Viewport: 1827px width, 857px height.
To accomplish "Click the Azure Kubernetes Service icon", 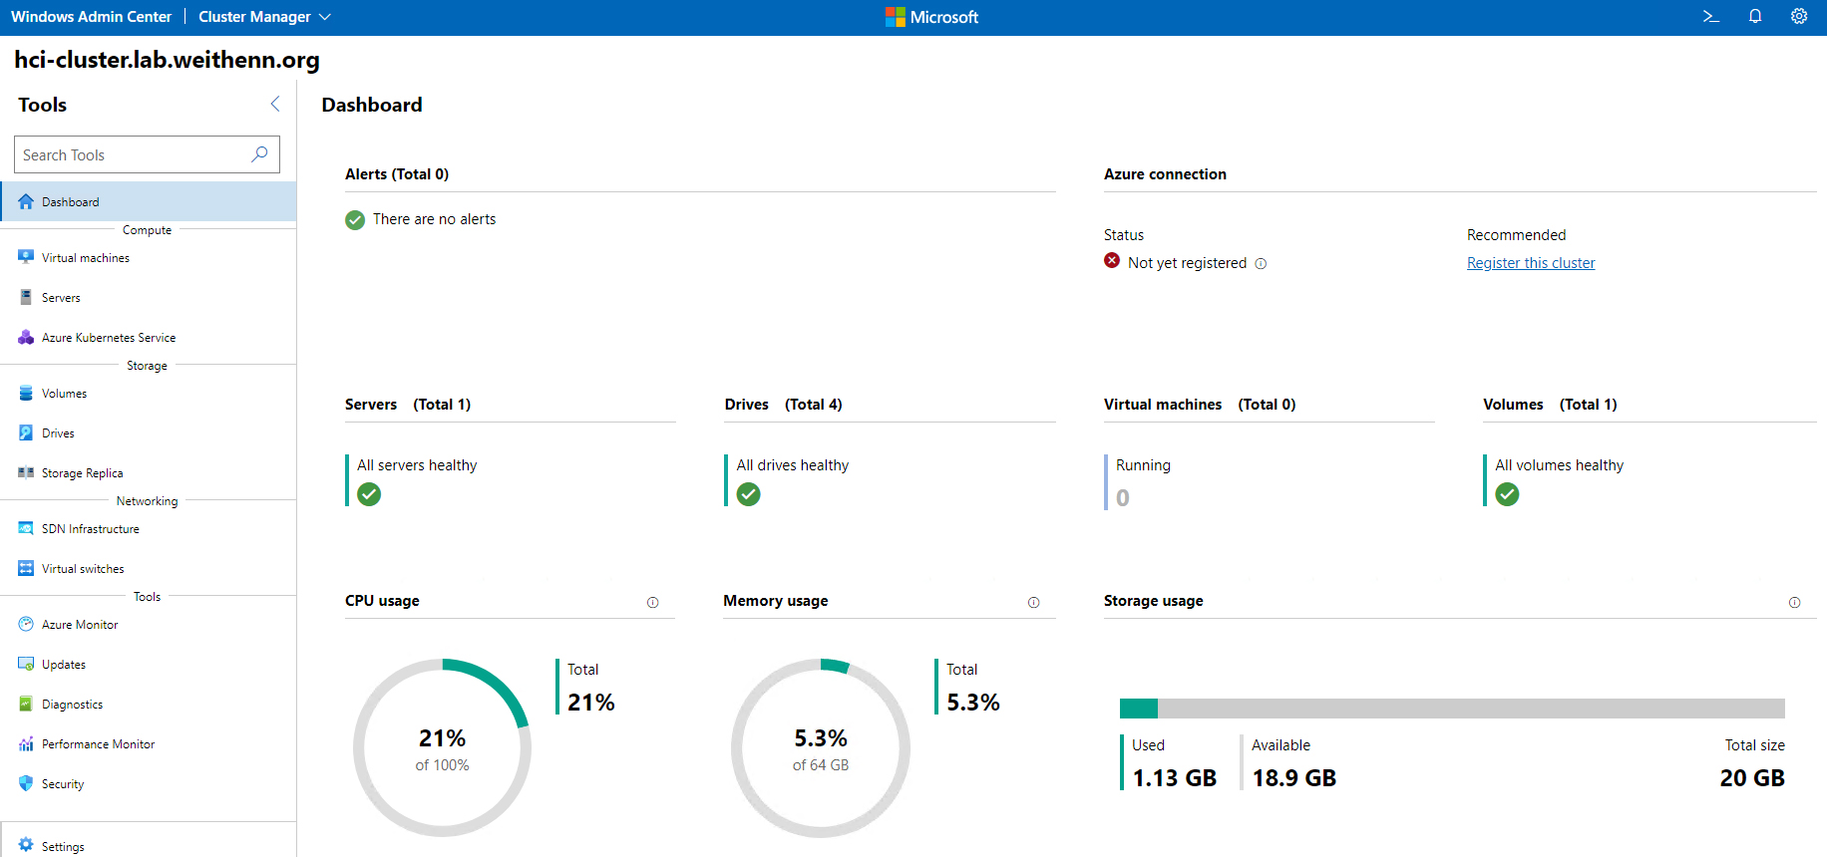I will [26, 337].
